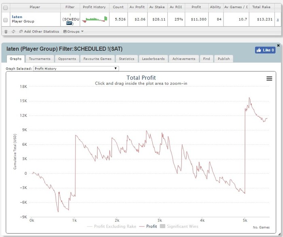Switch to the Graphs tab
The width and height of the screenshot is (283, 237).
coord(15,59)
